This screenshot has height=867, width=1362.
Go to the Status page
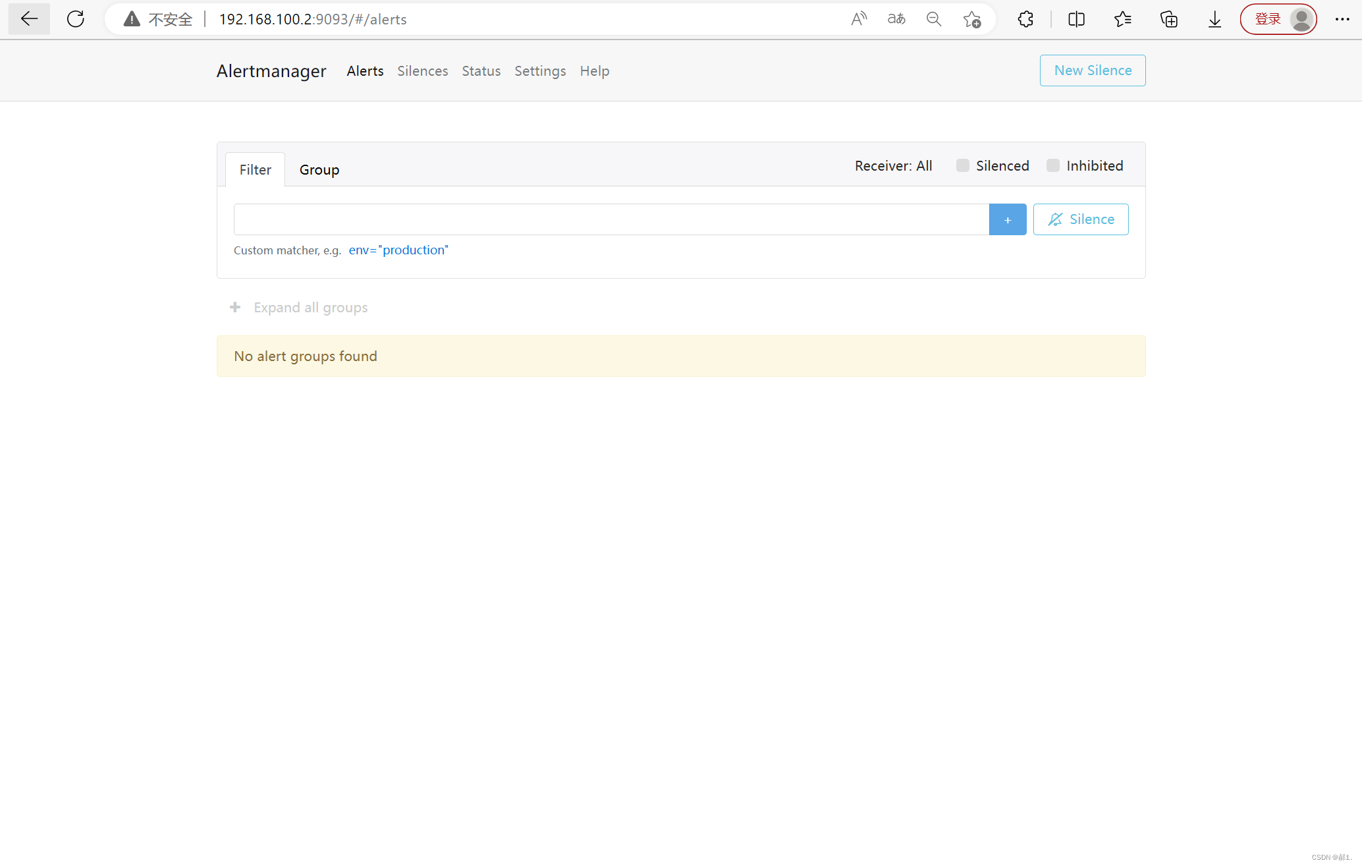(481, 70)
